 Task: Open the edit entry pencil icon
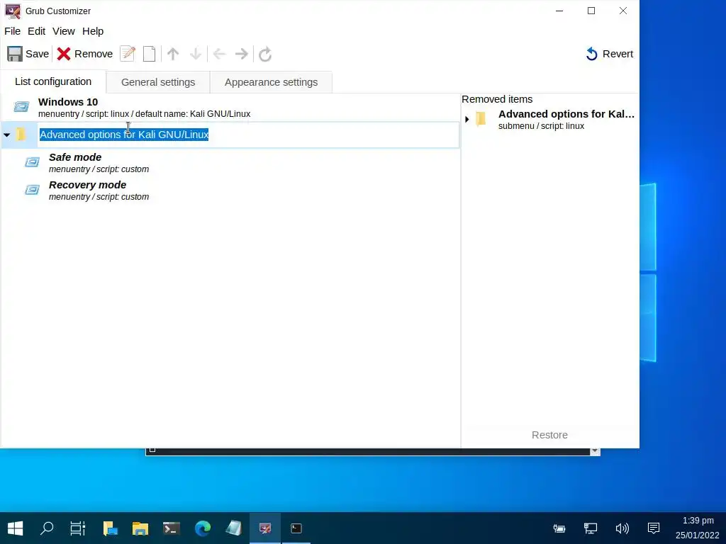128,54
